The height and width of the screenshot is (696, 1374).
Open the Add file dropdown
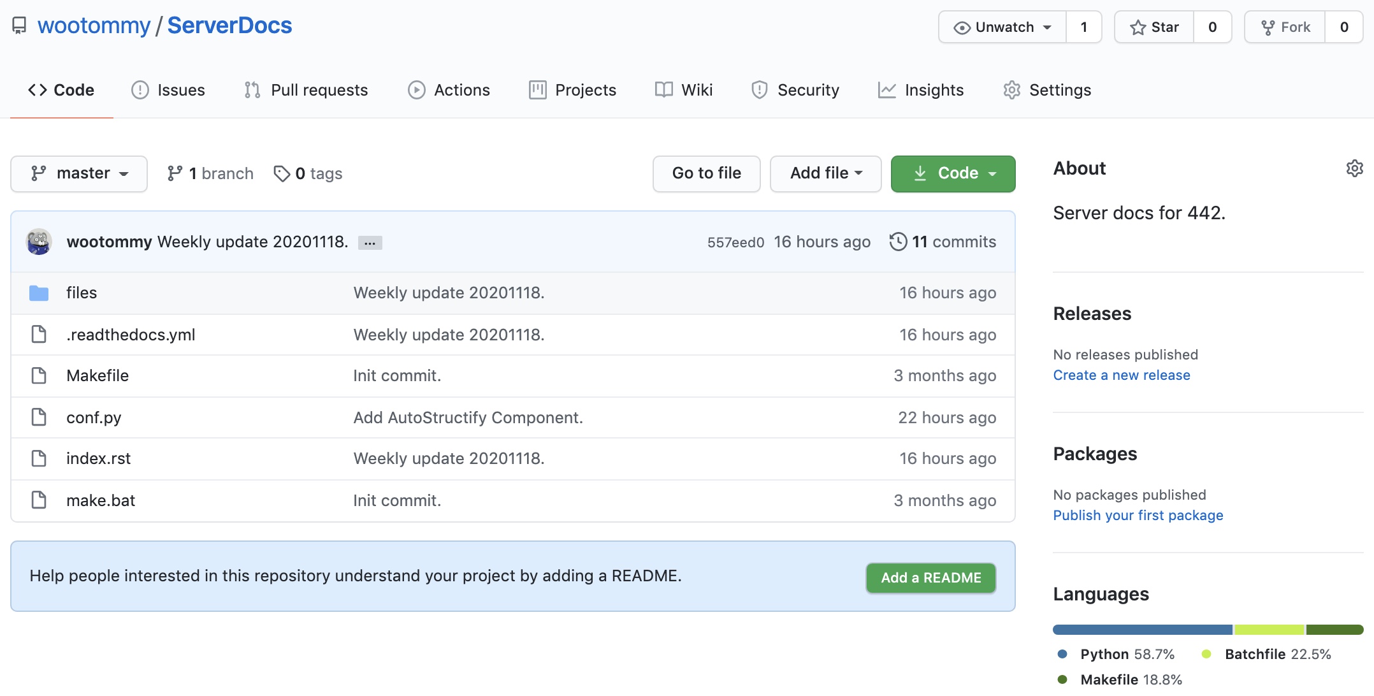(826, 173)
